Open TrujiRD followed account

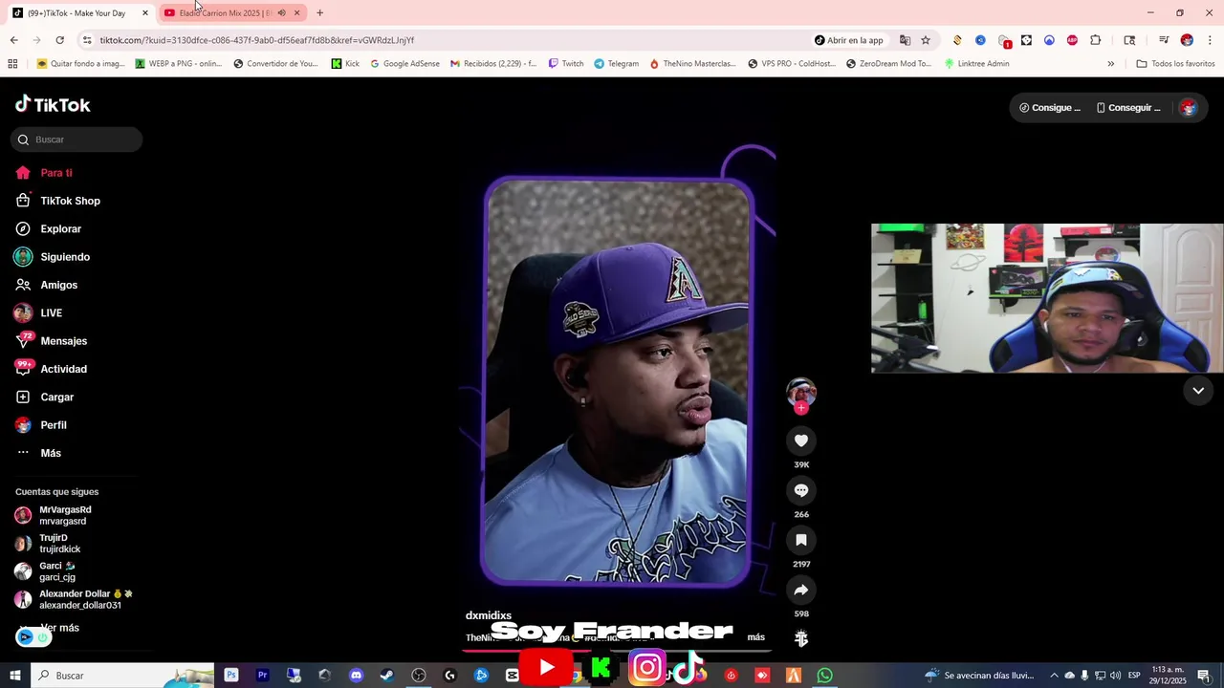(x=48, y=544)
